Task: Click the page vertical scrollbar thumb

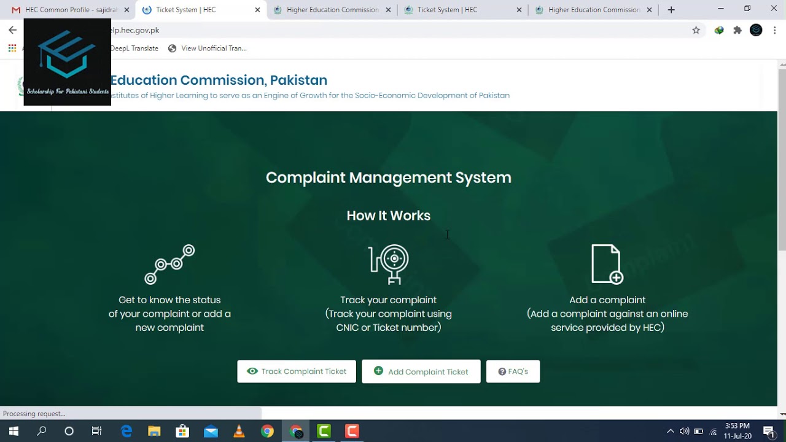Action: click(782, 160)
